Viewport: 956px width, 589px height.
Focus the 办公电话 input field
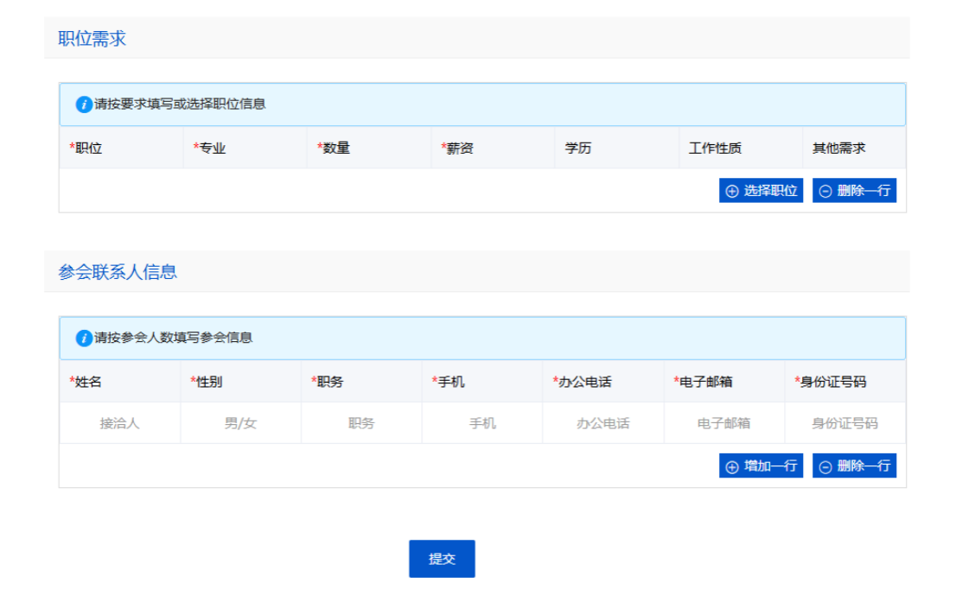pyautogui.click(x=603, y=423)
